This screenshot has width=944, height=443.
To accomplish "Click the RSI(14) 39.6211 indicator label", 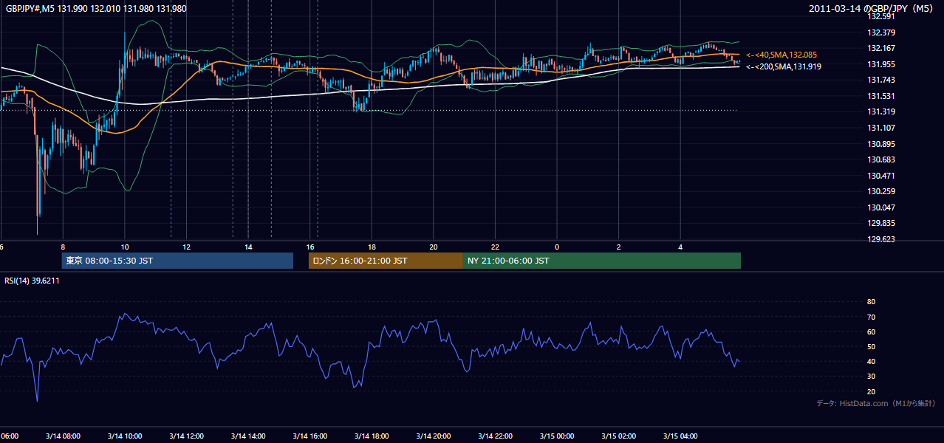I will [32, 281].
